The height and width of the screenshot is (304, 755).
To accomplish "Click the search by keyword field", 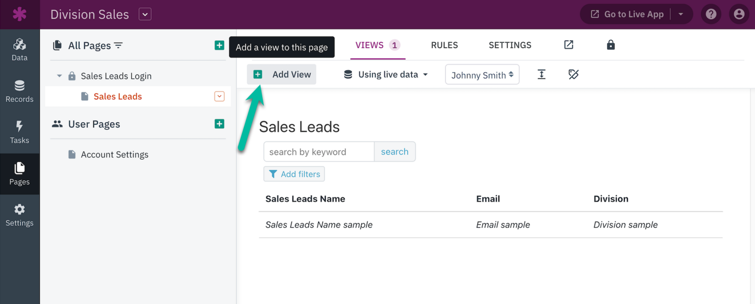I will tap(319, 151).
